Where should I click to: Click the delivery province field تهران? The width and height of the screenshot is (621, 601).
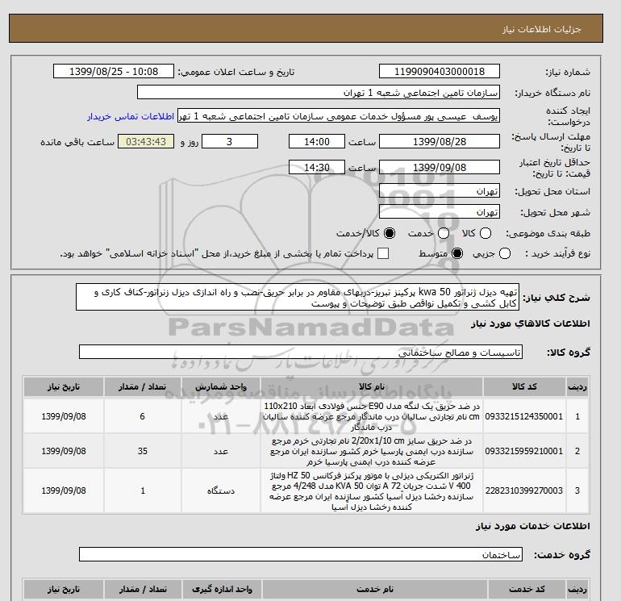(x=440, y=191)
